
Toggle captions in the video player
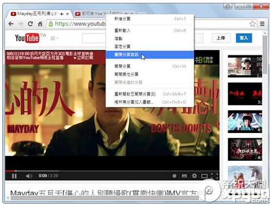tap(184, 176)
